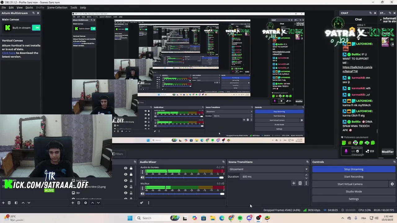Mute the Mic/Aux channel
Viewport: 397px width, 223px height.
pyautogui.click(x=142, y=194)
